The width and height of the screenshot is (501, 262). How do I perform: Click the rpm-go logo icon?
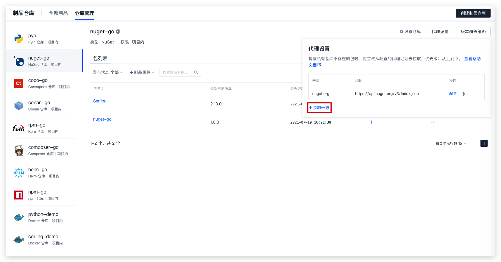click(18, 128)
